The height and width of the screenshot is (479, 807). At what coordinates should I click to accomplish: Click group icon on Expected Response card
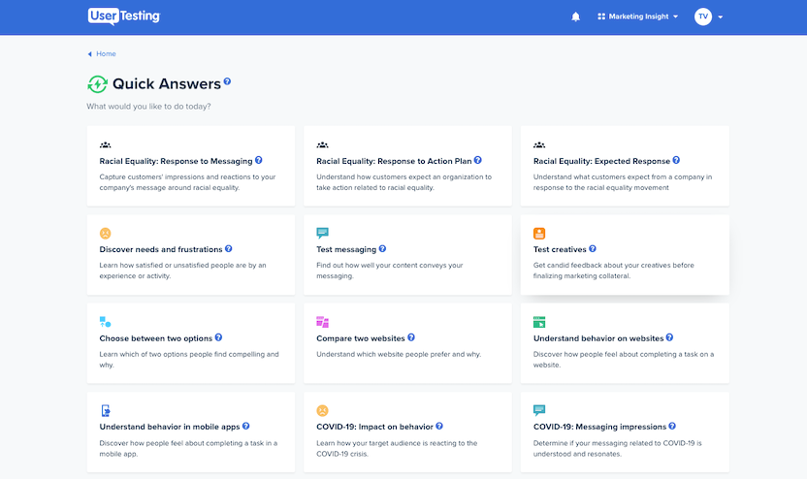[x=539, y=145]
